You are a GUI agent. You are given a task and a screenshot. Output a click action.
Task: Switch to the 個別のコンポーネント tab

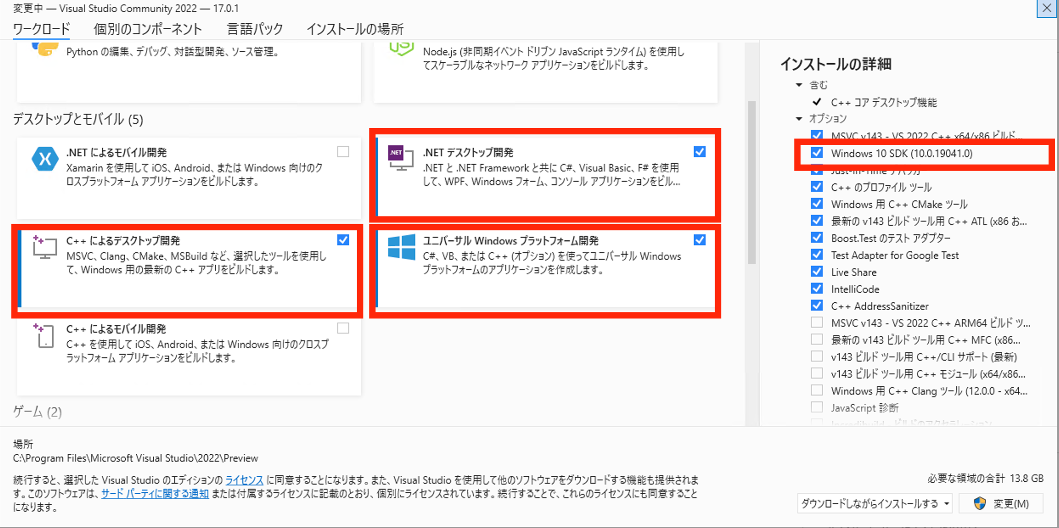[147, 29]
